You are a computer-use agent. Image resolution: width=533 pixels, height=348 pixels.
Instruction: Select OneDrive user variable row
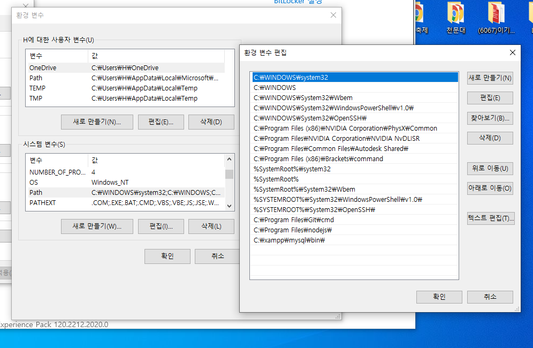click(x=126, y=67)
